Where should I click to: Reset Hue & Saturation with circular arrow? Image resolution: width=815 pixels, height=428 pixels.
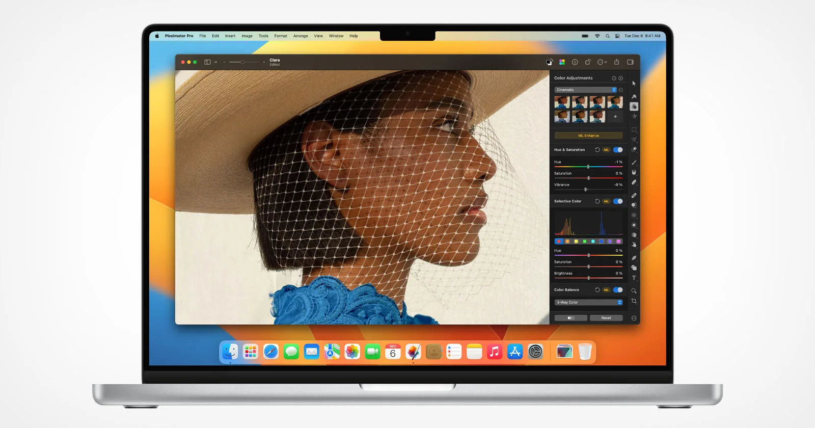[x=597, y=150]
